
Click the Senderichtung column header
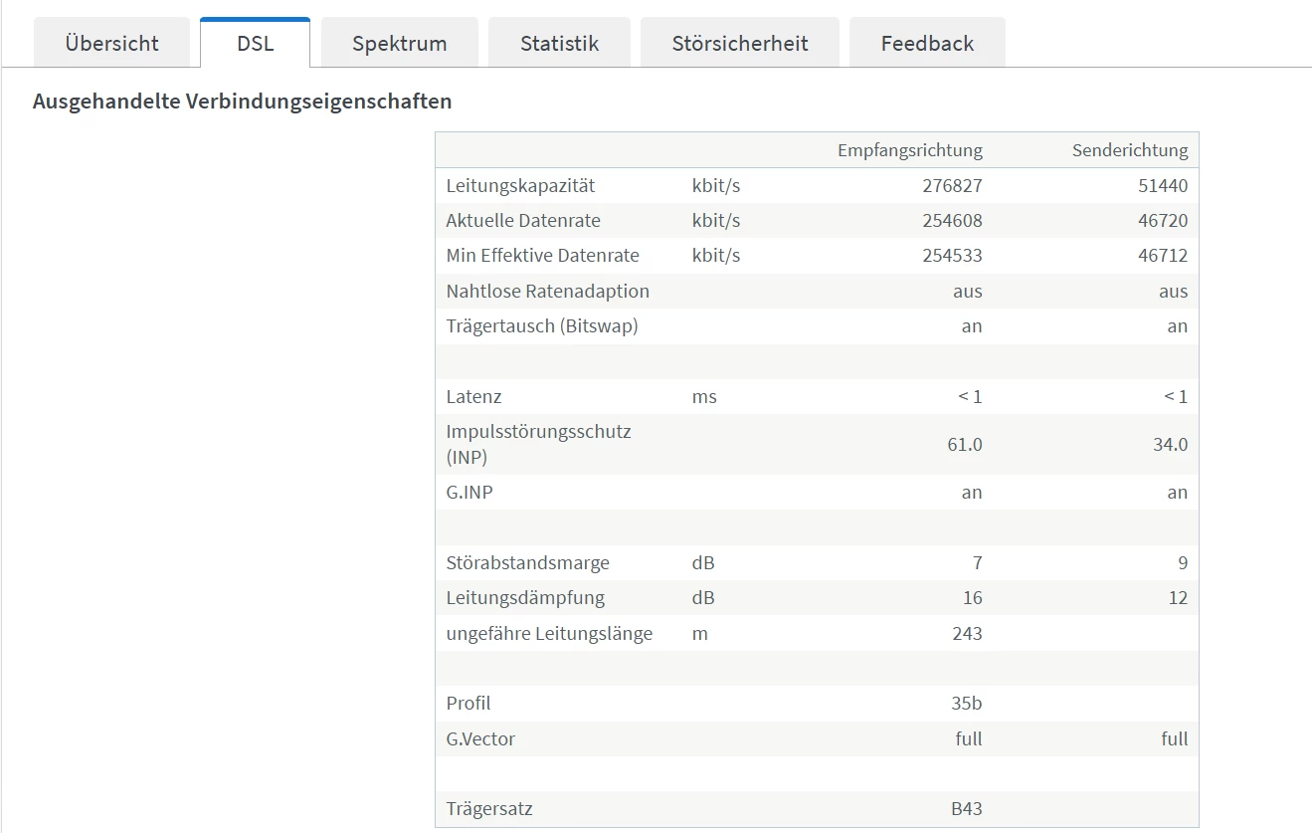pos(1129,150)
